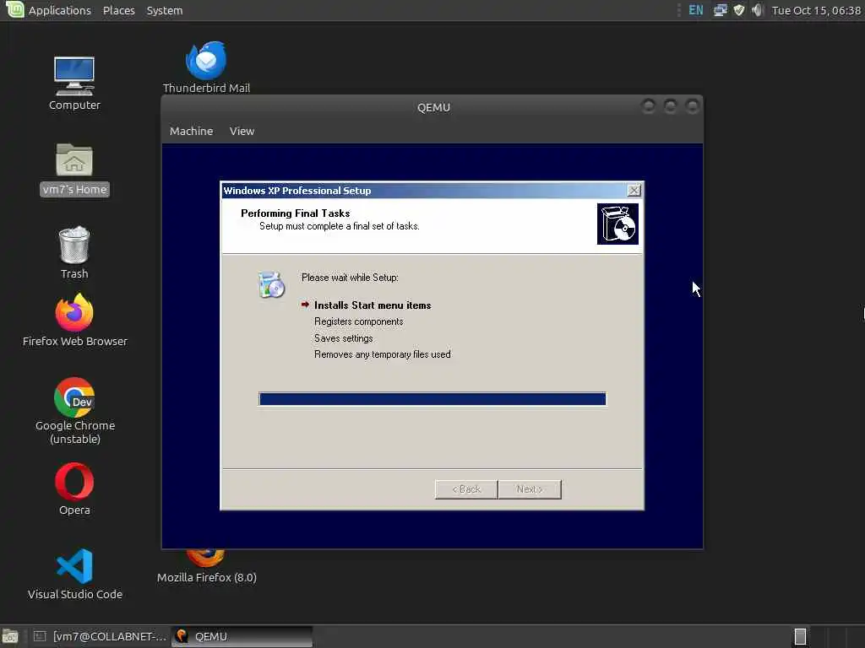865x648 pixels.
Task: Click the "Installs Start menu items" step
Action: [x=373, y=305]
